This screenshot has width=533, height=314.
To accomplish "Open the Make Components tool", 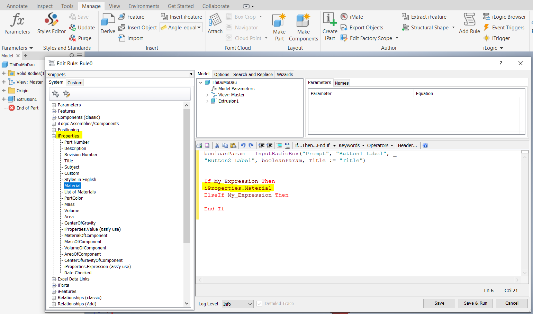I will 303,26.
